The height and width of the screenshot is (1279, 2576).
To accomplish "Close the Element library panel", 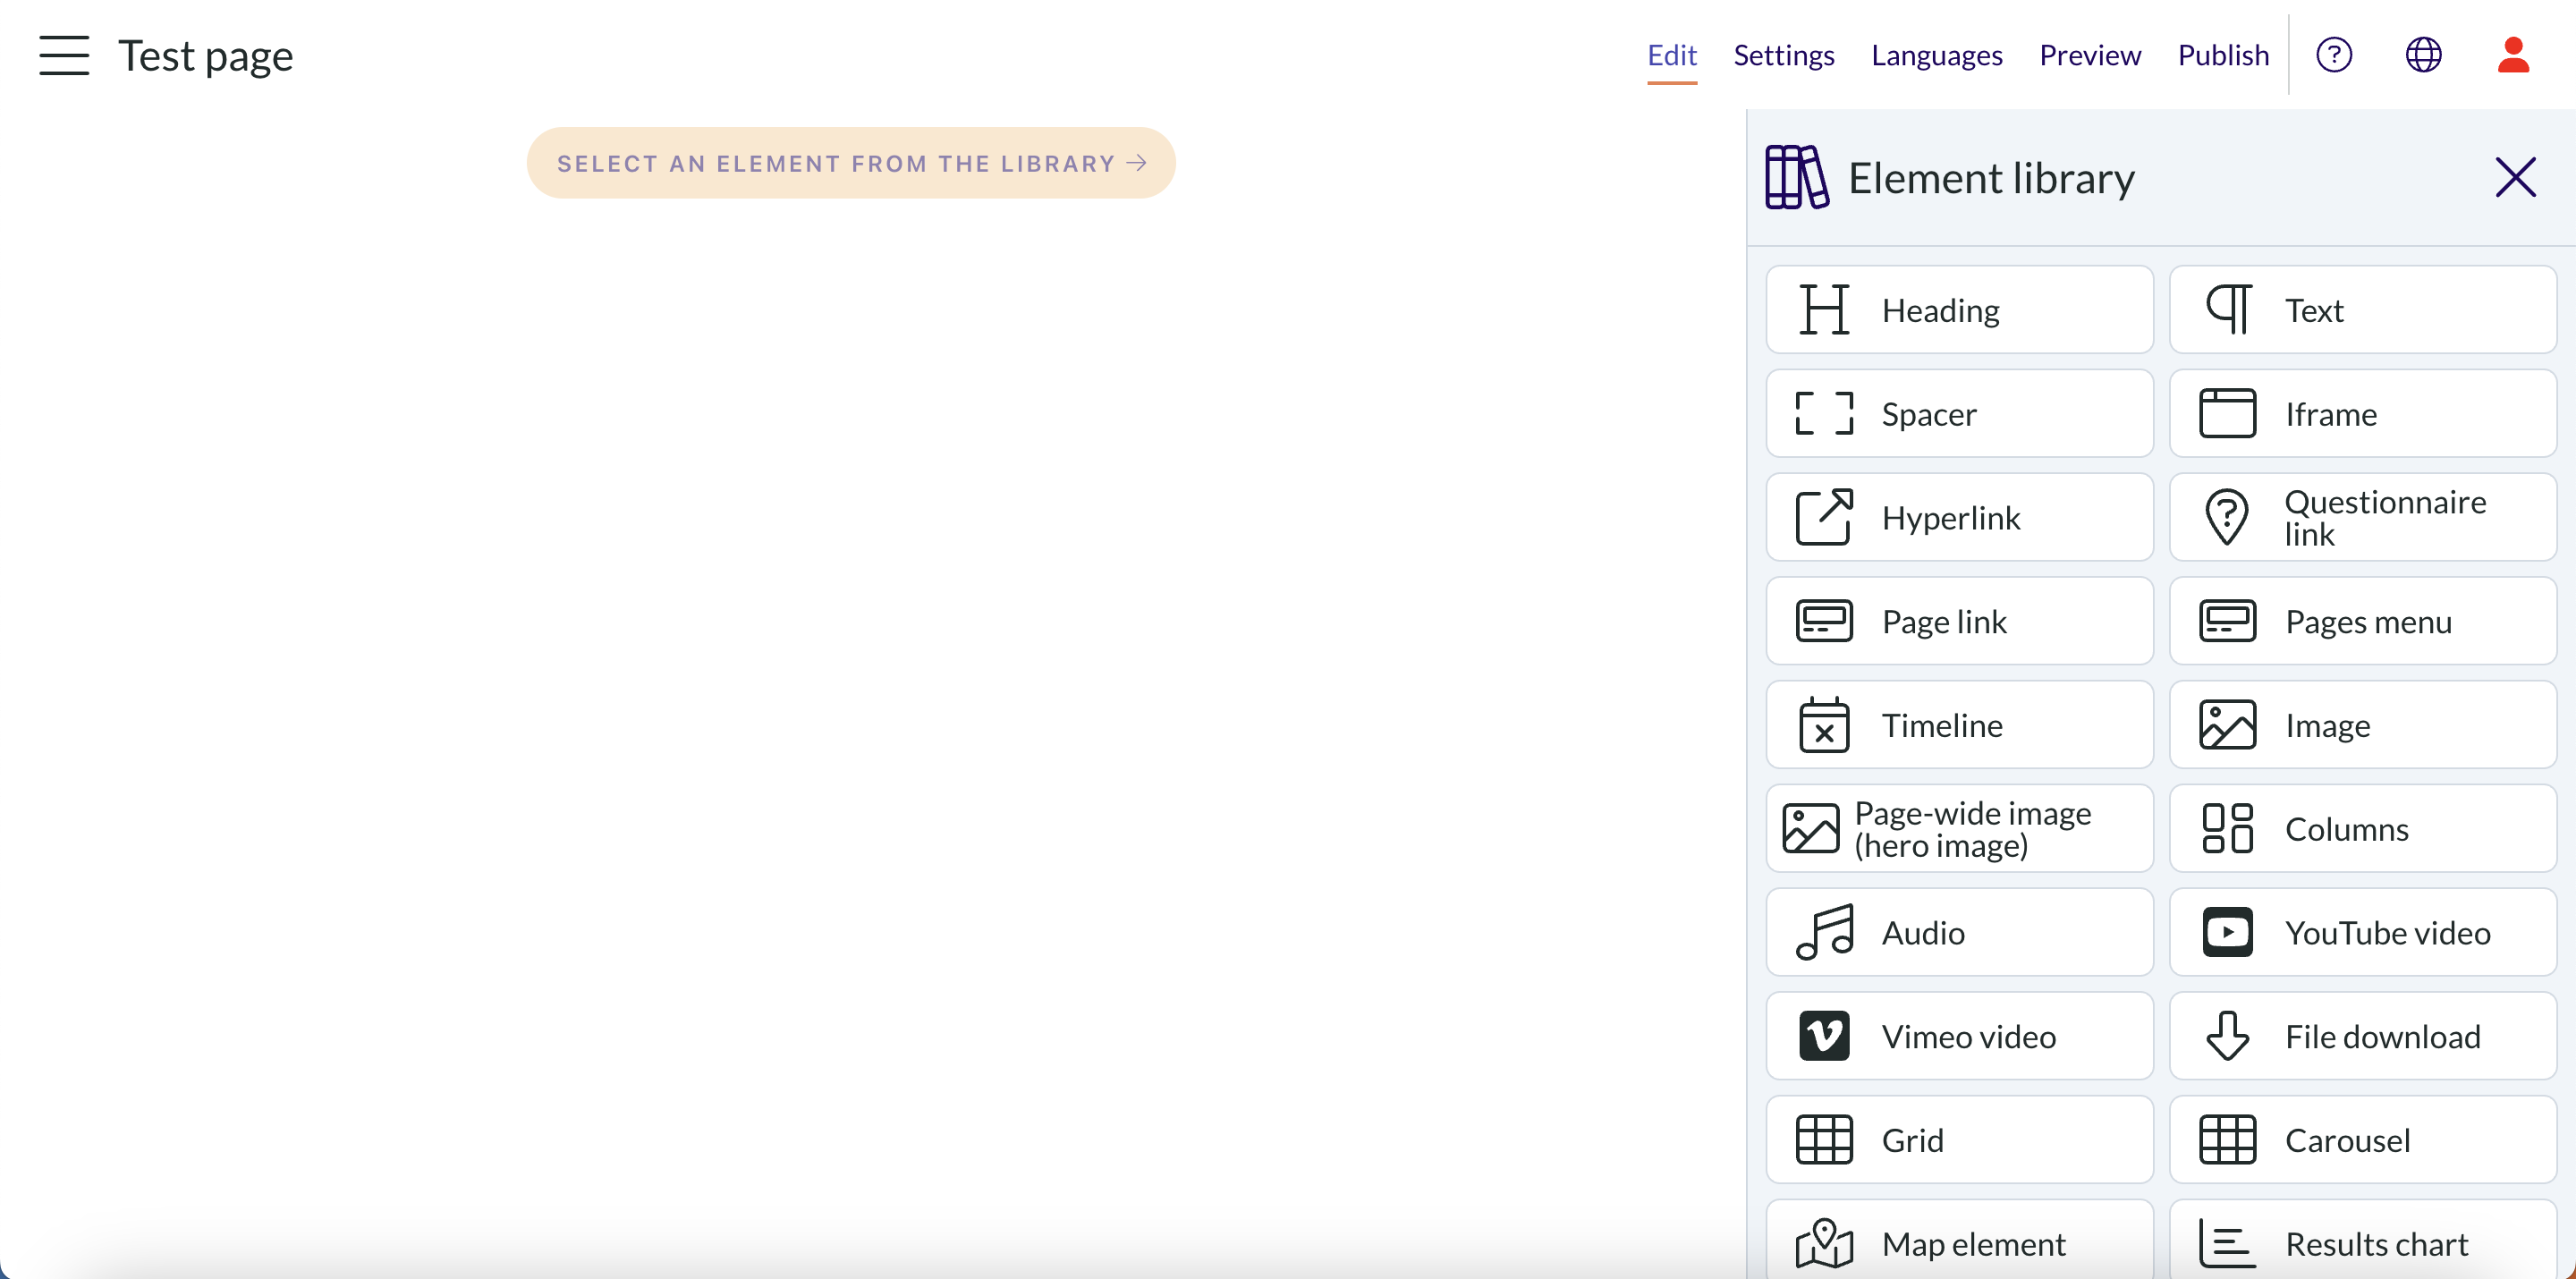I will [2515, 178].
